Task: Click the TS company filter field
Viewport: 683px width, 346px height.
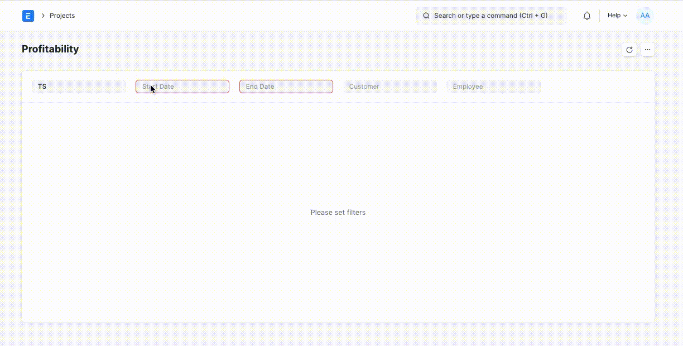Action: pos(79,86)
